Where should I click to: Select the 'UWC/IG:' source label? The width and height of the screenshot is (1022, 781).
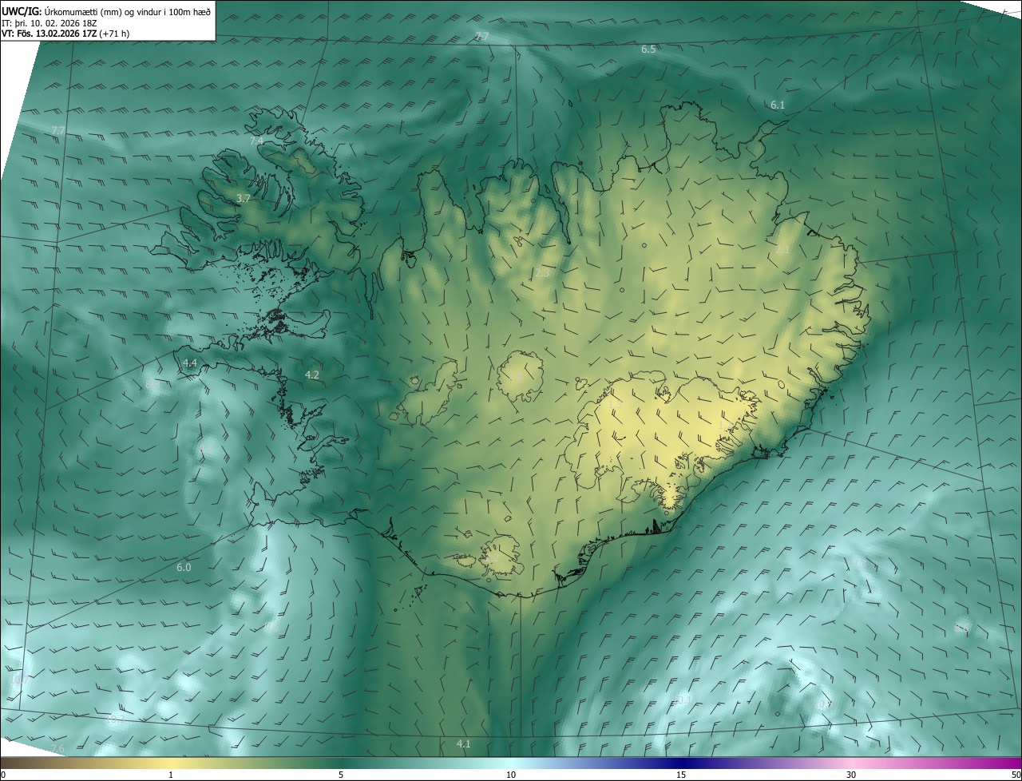tap(22, 11)
